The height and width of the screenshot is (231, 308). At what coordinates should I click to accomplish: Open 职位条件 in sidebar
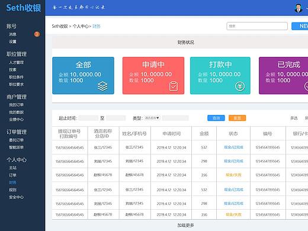click(x=17, y=77)
